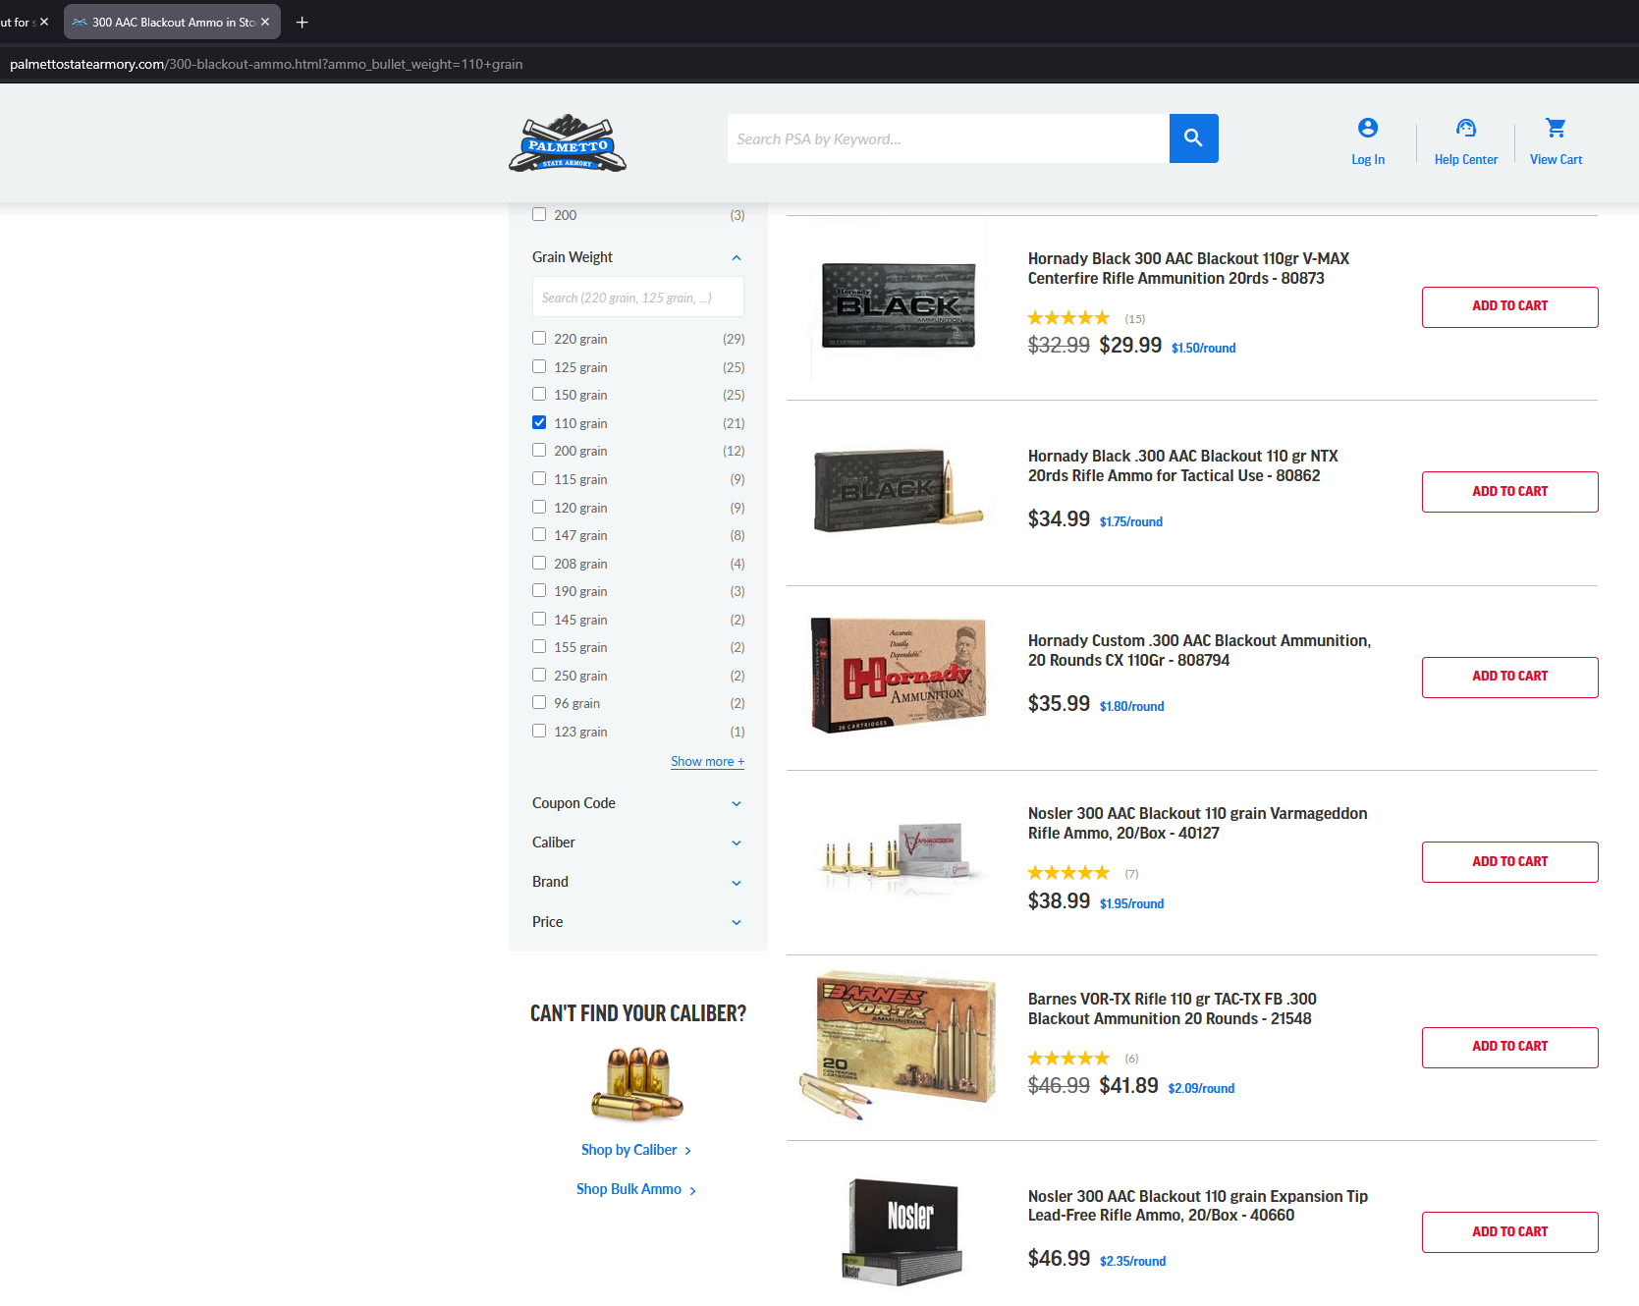Click the grain weight search box
Viewport: 1639px width, 1306px height.
click(x=637, y=298)
